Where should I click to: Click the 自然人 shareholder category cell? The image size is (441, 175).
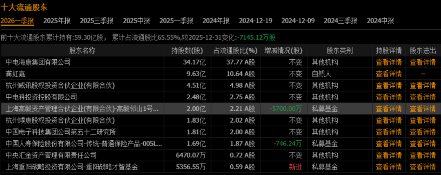(x=321, y=74)
